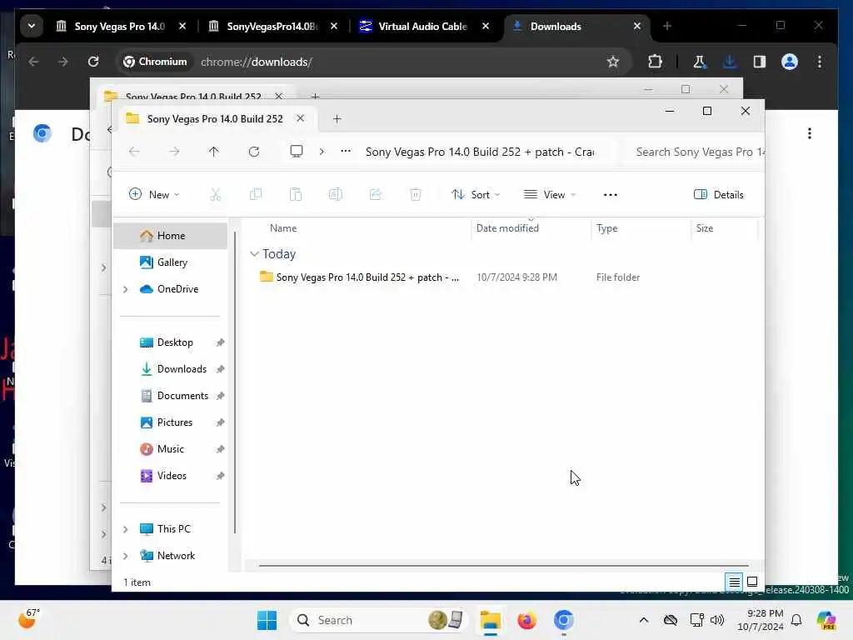Click the breadcrumb chevron after This PC icon
Screen dimensions: 853x640
click(322, 152)
